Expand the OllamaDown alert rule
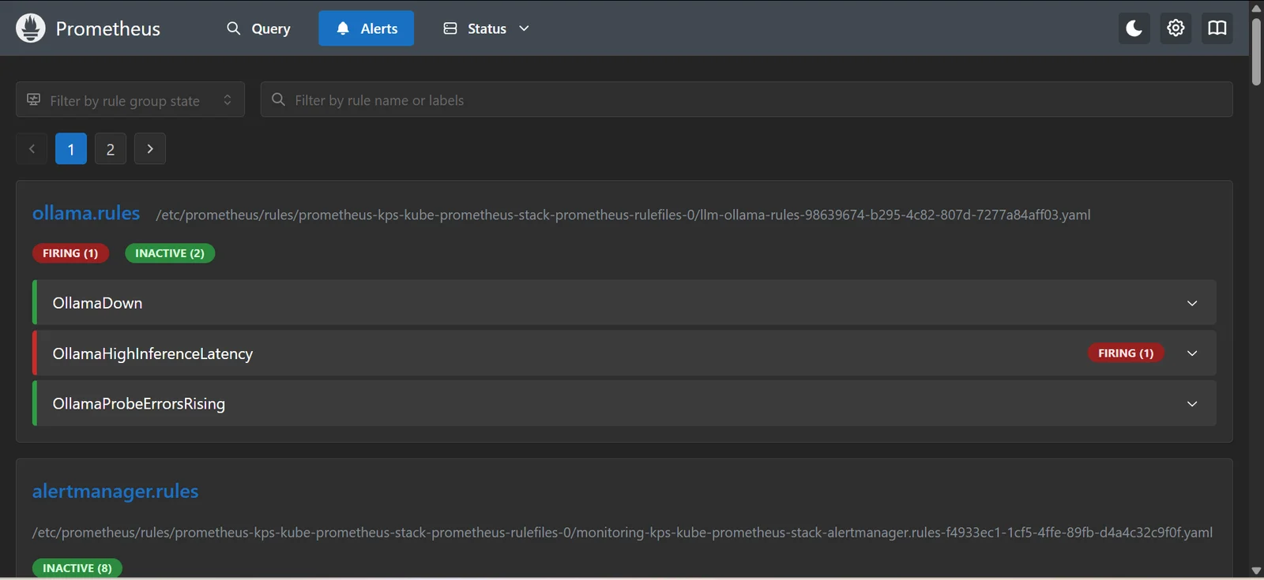This screenshot has height=580, width=1264. [624, 302]
